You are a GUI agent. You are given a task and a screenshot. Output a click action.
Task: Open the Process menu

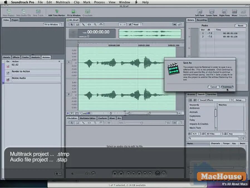[99, 2]
